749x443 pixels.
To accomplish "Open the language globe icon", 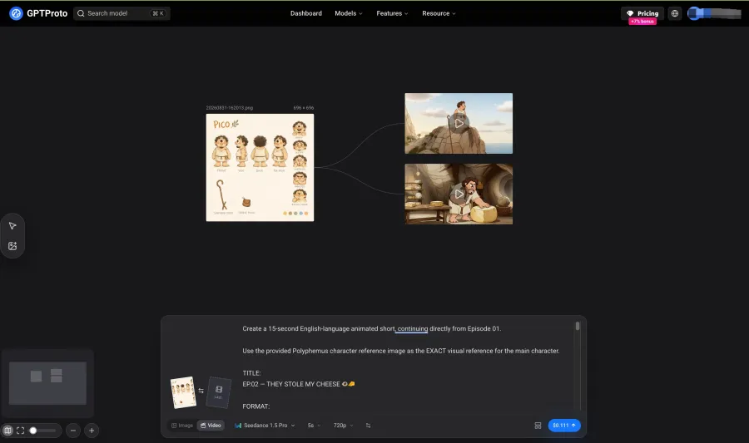I will pos(674,13).
